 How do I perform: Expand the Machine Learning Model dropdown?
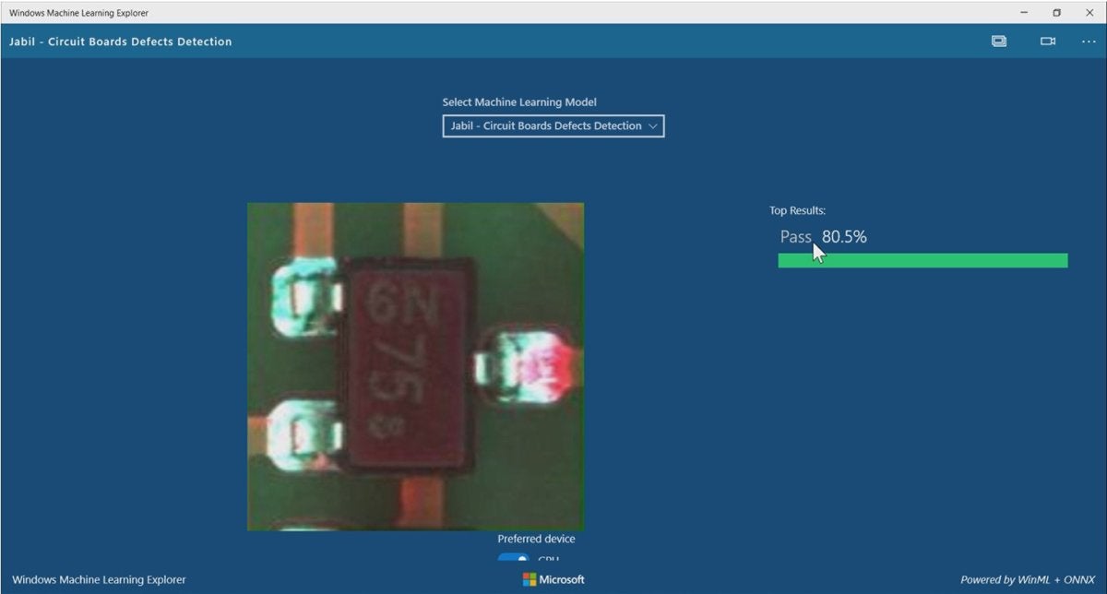[x=553, y=125]
